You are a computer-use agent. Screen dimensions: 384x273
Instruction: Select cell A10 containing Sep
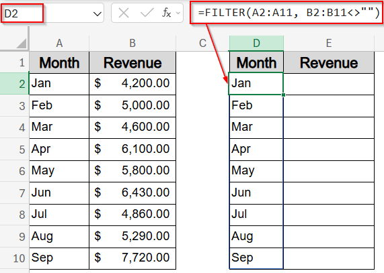pos(59,258)
